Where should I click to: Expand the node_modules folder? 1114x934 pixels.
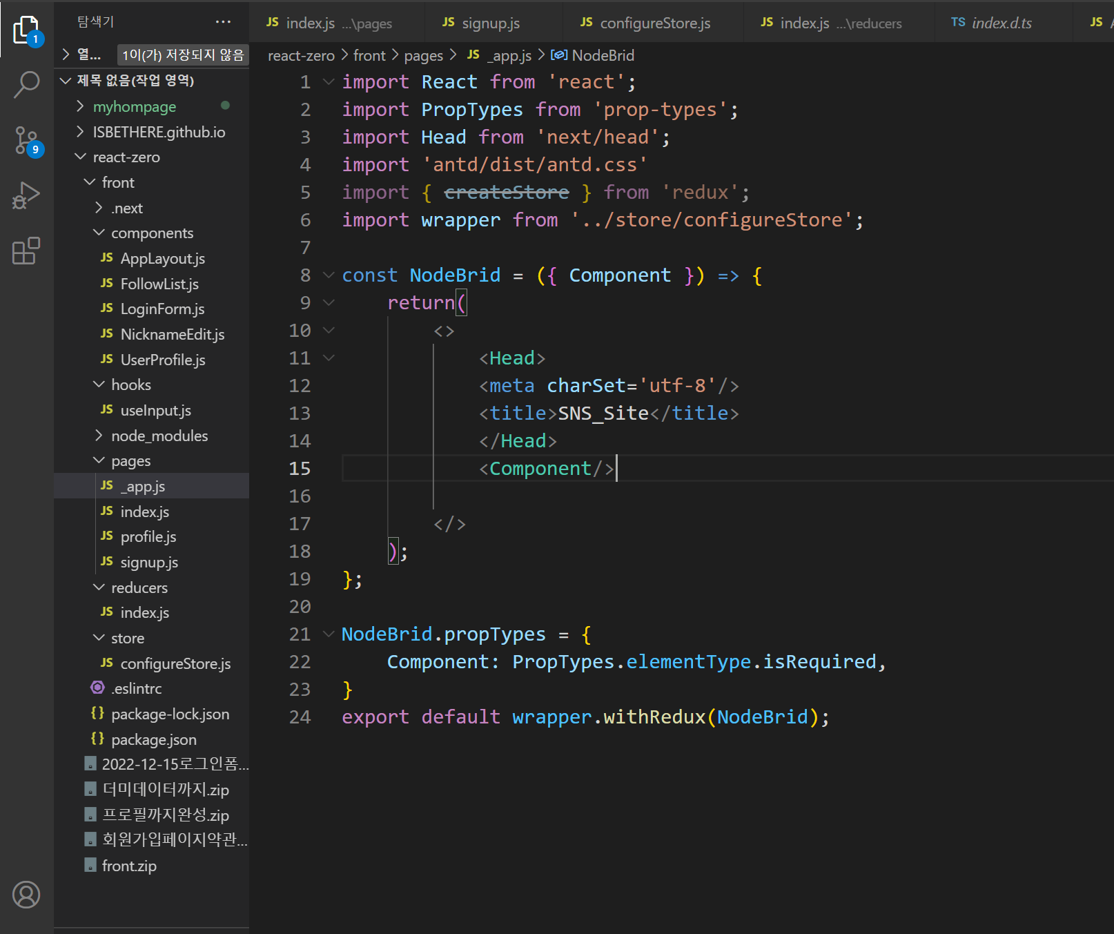[159, 436]
